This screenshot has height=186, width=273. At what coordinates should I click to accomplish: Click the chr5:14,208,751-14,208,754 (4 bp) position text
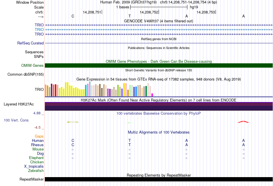(x=189, y=2)
